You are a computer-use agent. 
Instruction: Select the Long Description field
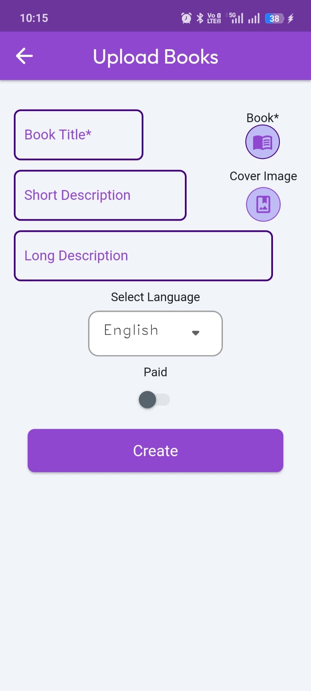(x=143, y=256)
